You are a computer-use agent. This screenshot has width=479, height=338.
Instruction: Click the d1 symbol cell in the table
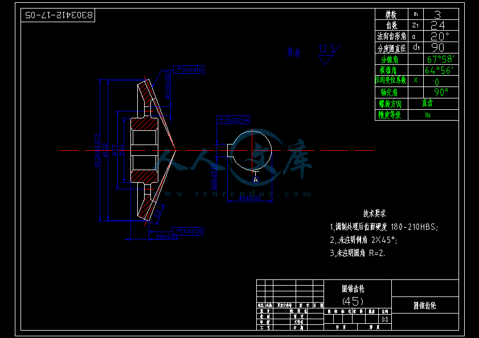pyautogui.click(x=416, y=47)
